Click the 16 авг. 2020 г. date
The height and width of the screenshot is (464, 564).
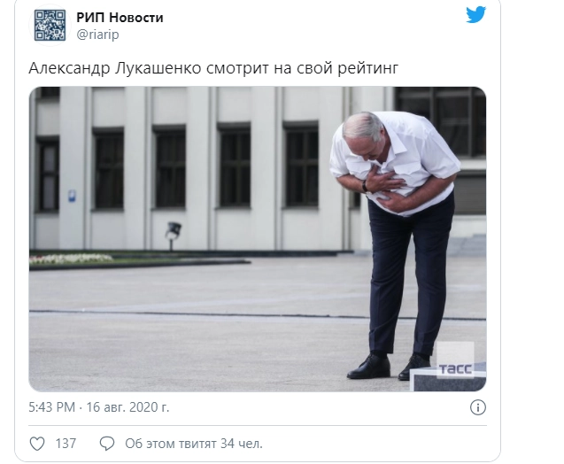(127, 407)
